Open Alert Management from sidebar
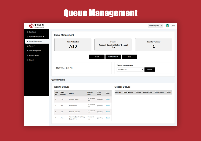Screen dimensions: 201x141 35,51
